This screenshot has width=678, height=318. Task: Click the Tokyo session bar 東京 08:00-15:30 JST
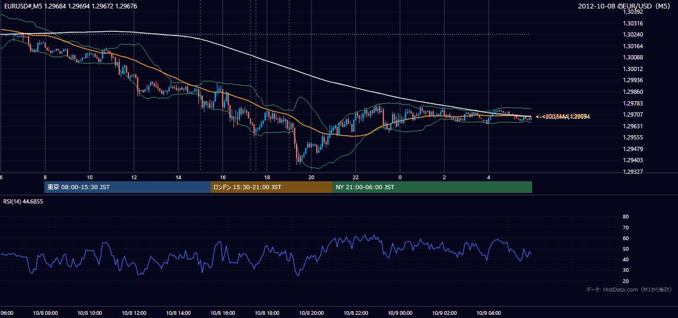tap(128, 187)
